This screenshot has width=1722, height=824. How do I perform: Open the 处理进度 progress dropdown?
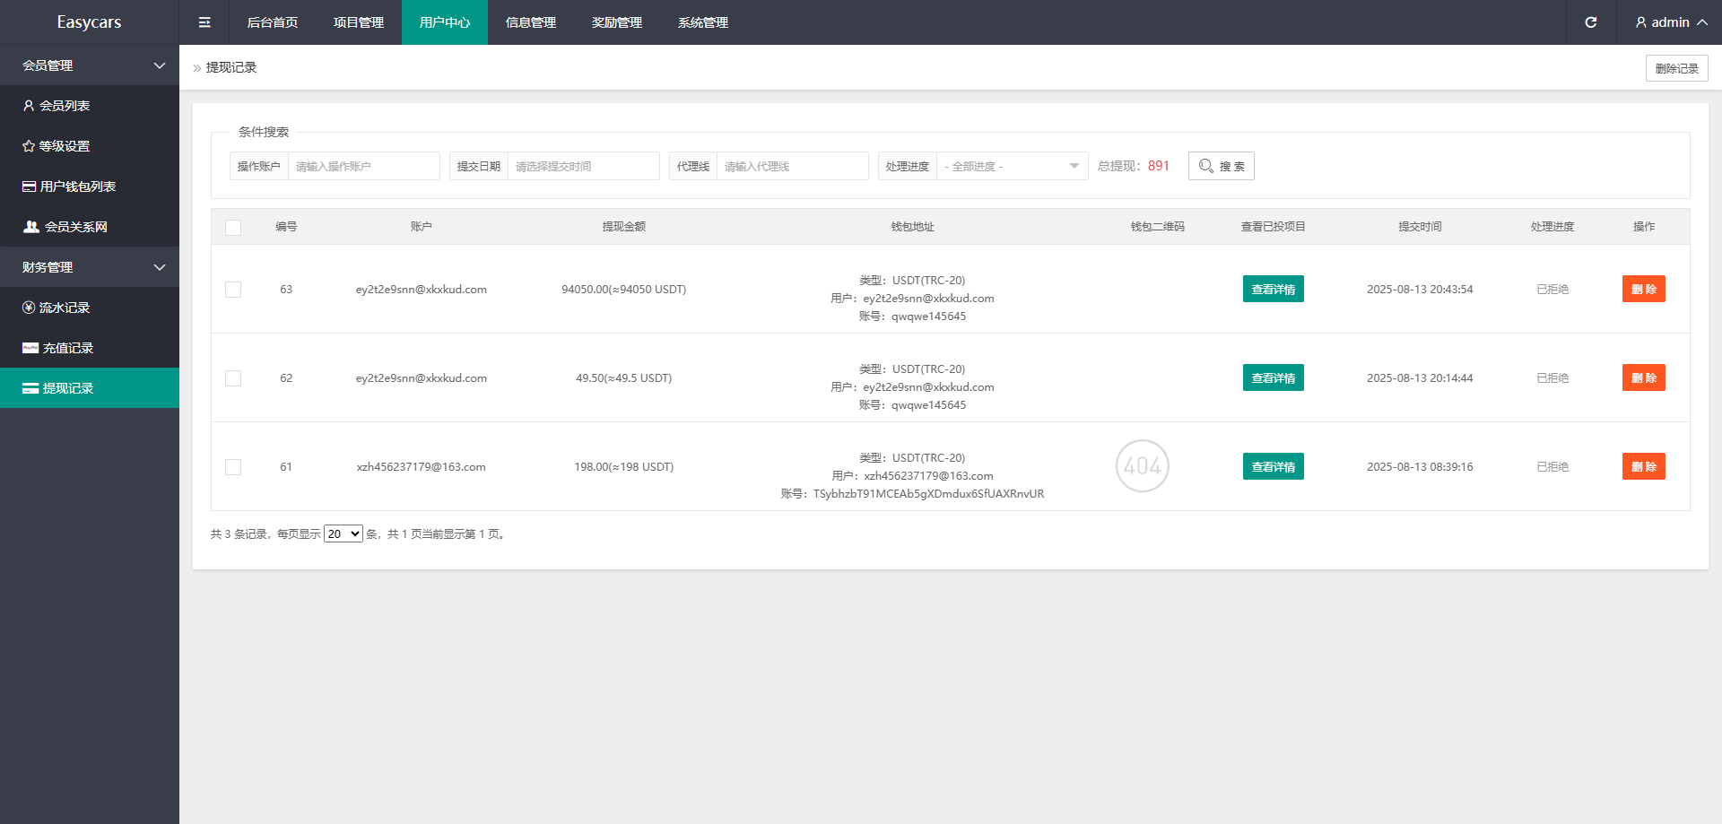pyautogui.click(x=1011, y=167)
